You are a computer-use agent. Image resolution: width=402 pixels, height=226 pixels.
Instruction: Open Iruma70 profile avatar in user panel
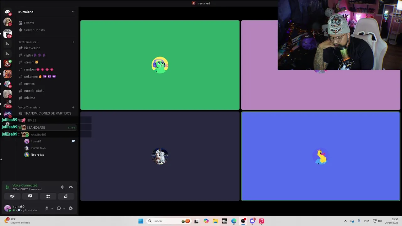pos(8,208)
